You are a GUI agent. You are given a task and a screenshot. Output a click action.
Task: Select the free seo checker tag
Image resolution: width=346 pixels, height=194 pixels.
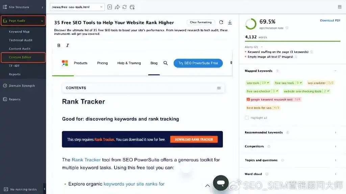[x=262, y=91]
